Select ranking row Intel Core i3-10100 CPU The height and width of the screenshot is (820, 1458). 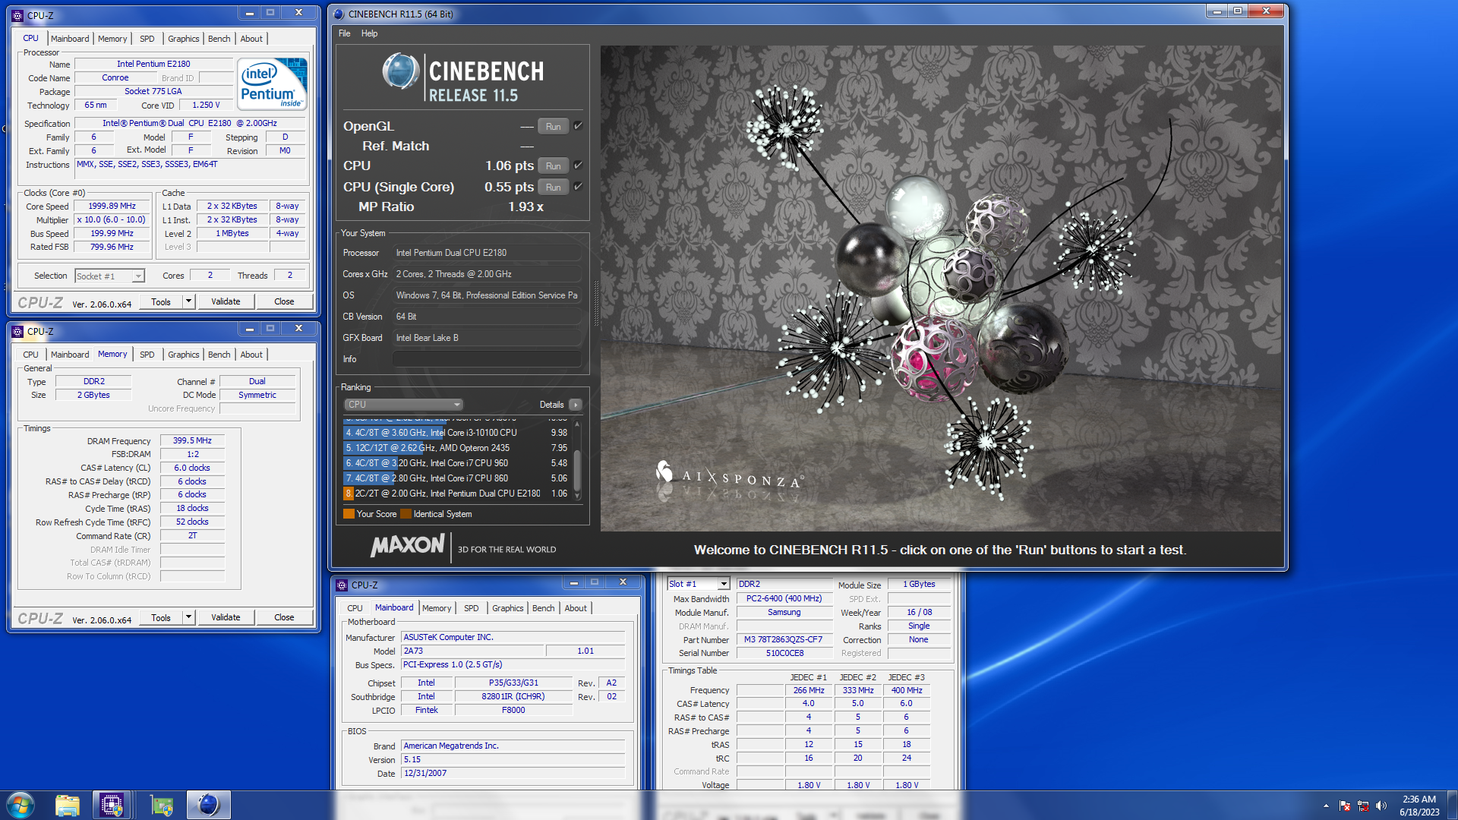coord(456,433)
